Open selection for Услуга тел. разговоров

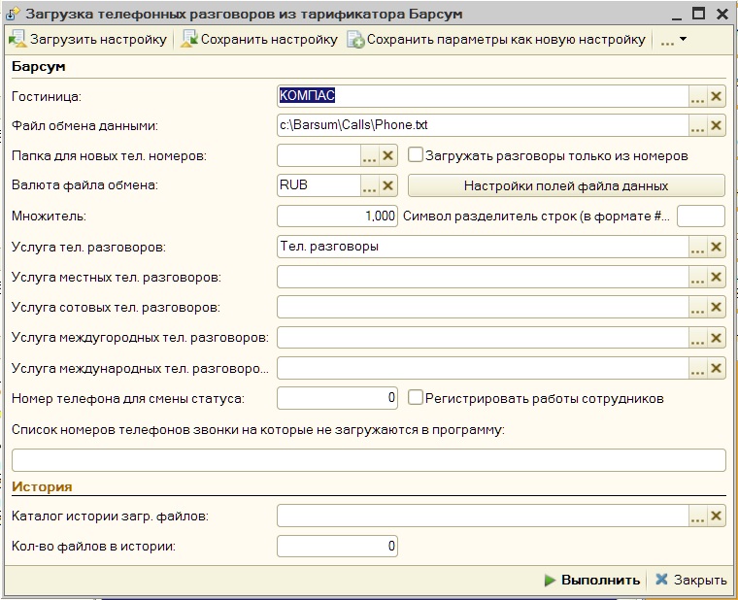click(x=697, y=247)
